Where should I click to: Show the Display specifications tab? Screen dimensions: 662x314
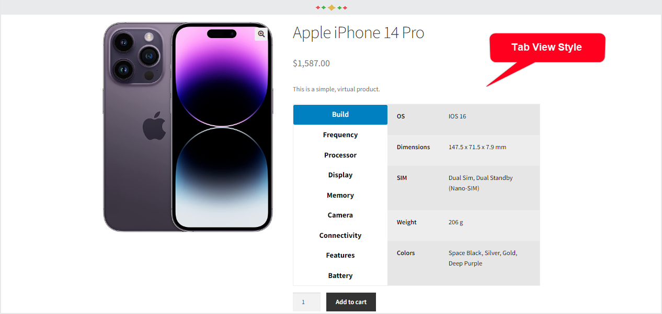pyautogui.click(x=340, y=175)
